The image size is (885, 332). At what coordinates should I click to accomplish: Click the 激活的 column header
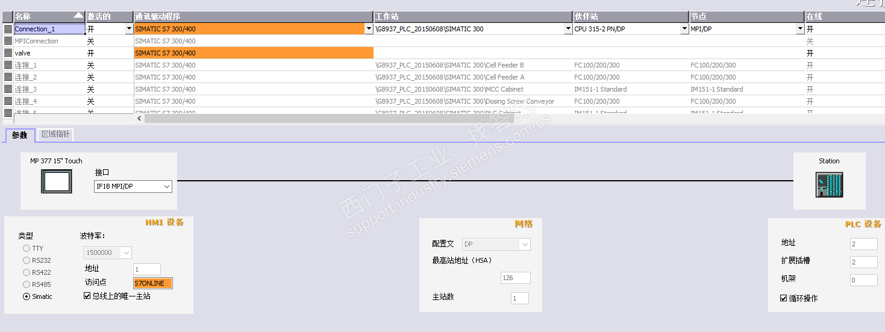110,16
